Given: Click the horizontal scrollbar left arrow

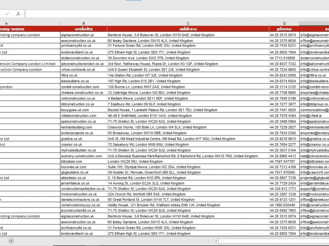Looking at the screenshot, I should (216, 241).
